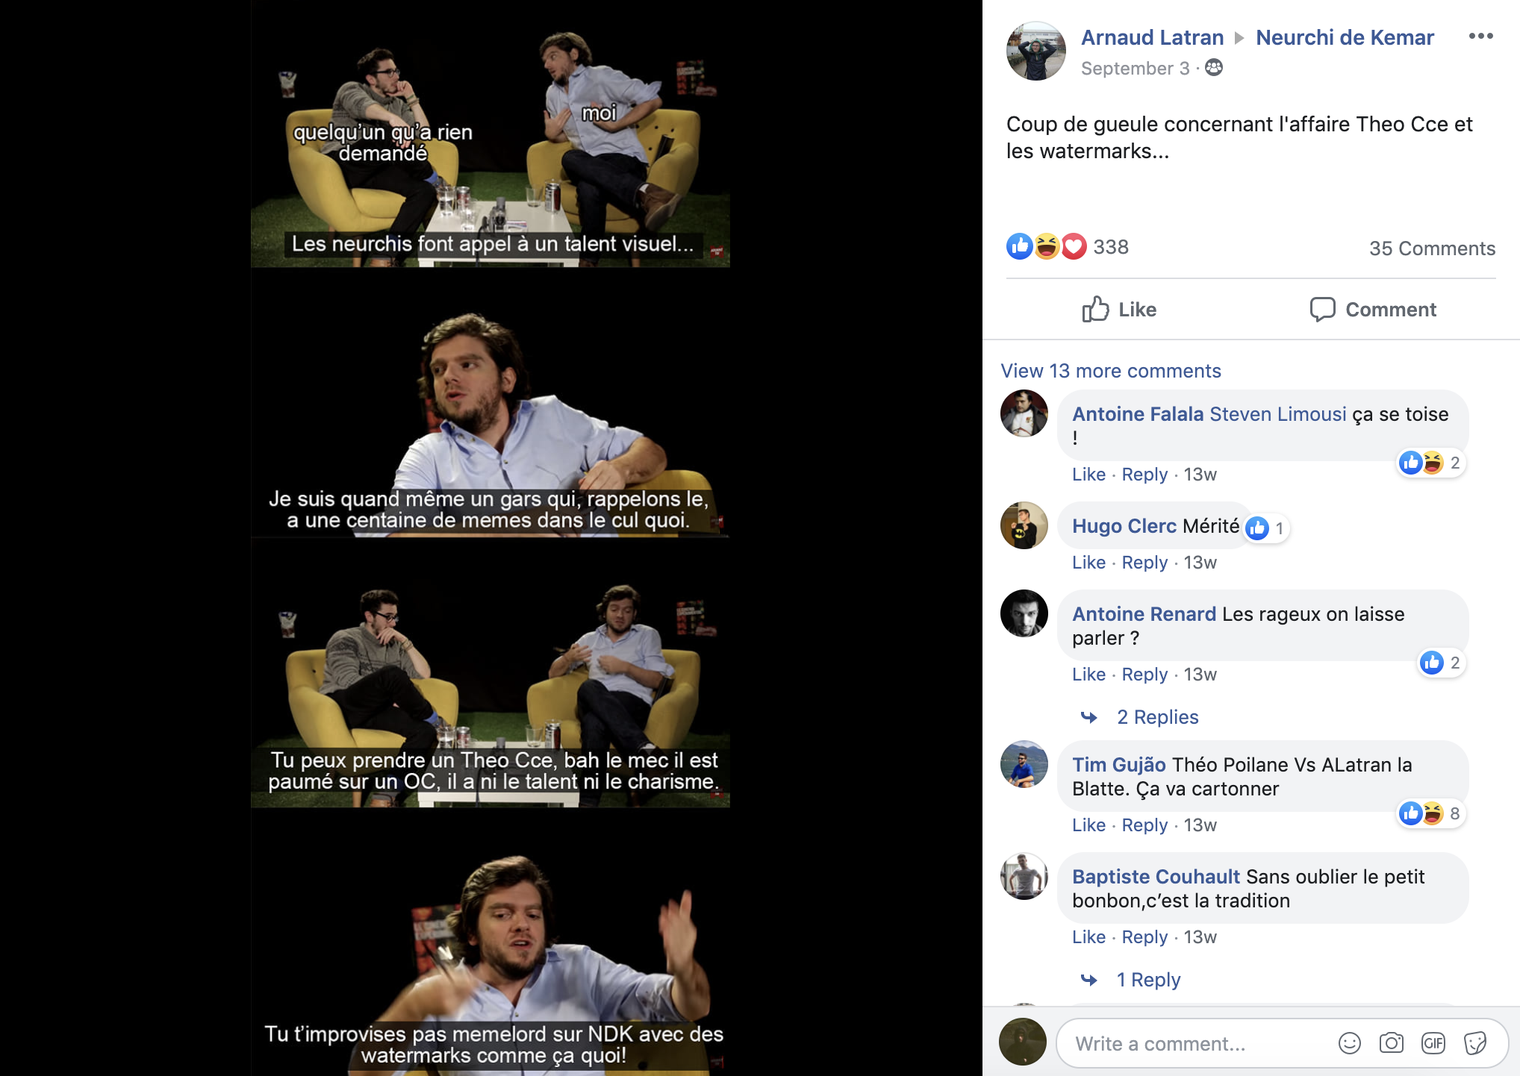Open the GIF picker icon

click(x=1433, y=1043)
